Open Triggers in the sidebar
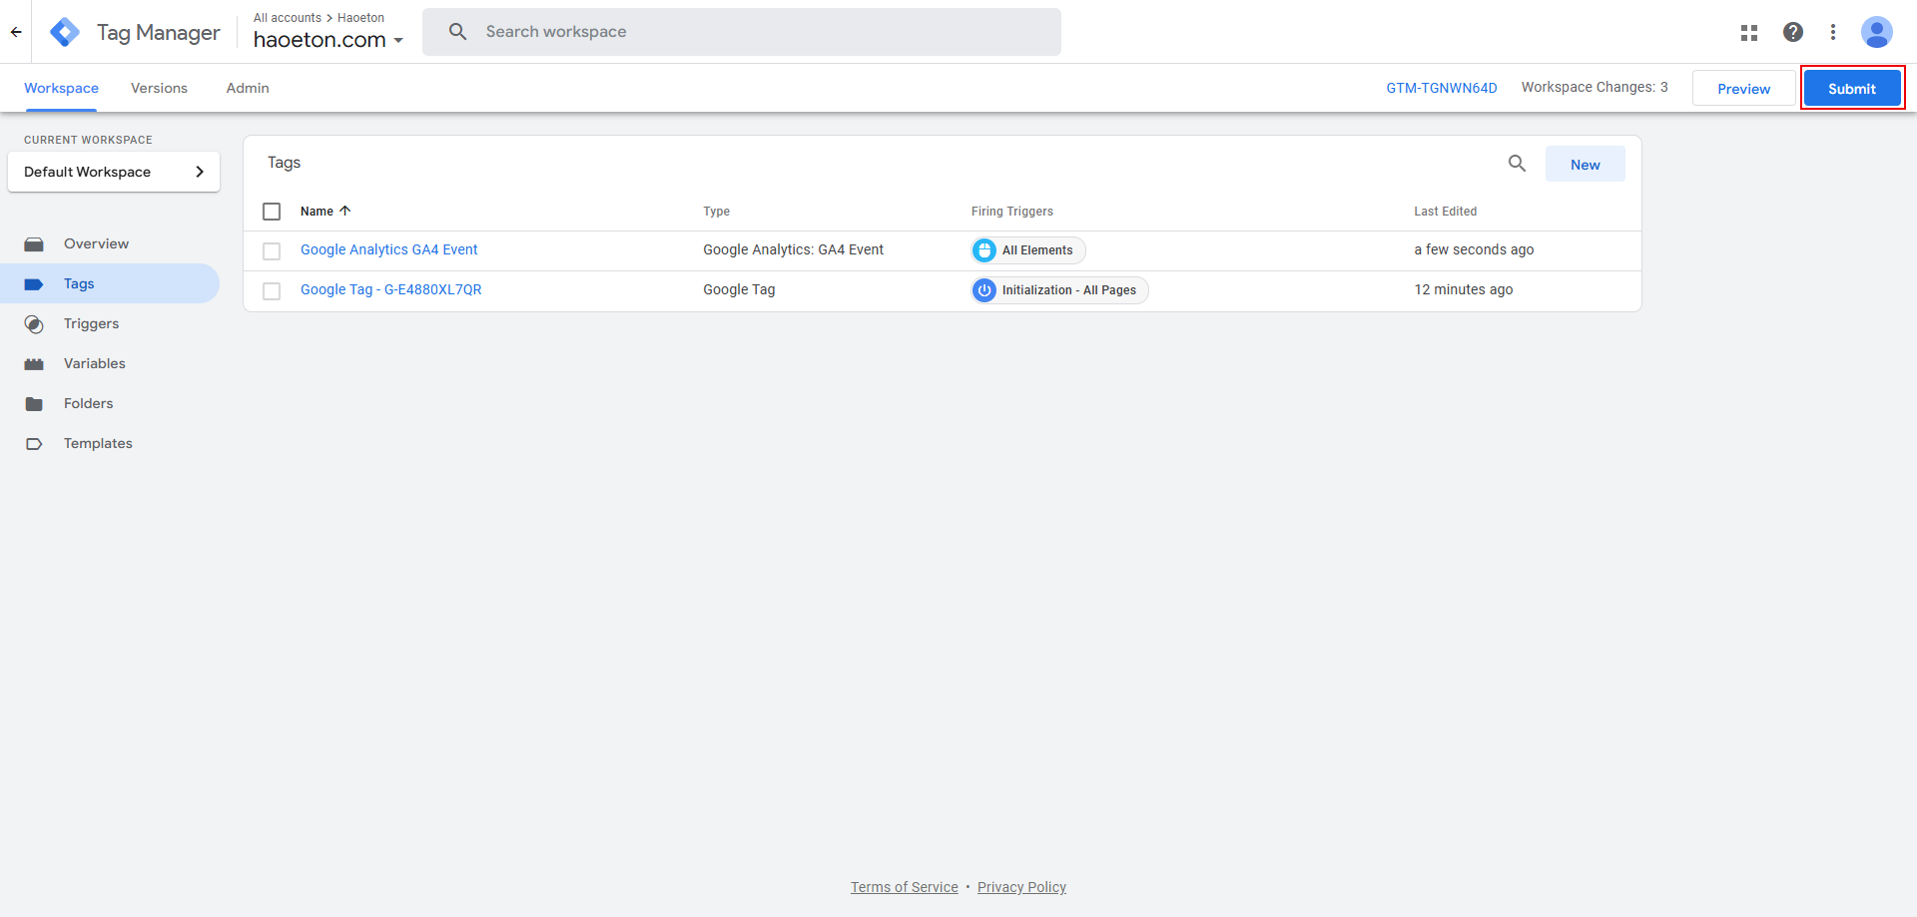This screenshot has height=917, width=1917. (110, 323)
